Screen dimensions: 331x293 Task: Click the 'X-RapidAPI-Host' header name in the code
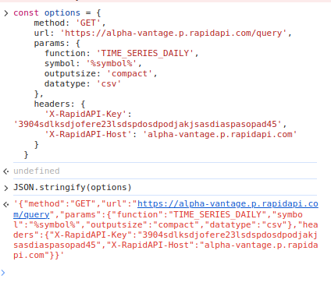[x=88, y=134]
